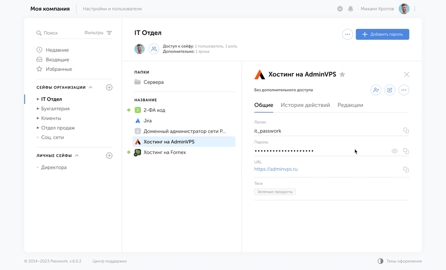Screen dimensions: 446x270
Task: Click the add user access icon
Action: point(376,90)
